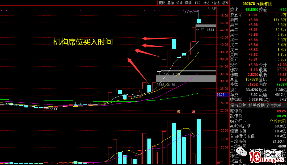The height and width of the screenshot is (165, 287).
Task: Click the 换手 33.42% turnover value
Action: pos(252,90)
